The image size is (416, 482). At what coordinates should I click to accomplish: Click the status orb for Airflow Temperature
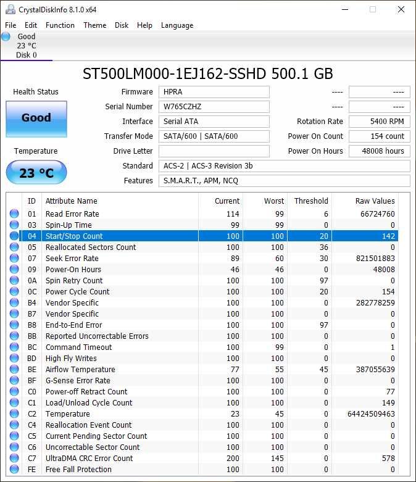click(14, 369)
